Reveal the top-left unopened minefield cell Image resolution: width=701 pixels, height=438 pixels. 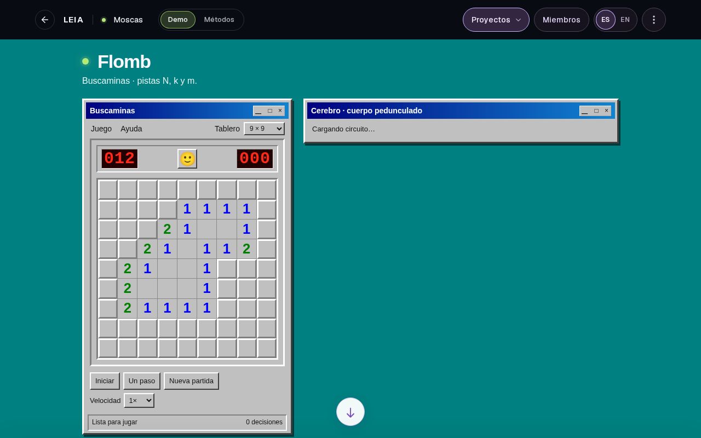pyautogui.click(x=108, y=190)
